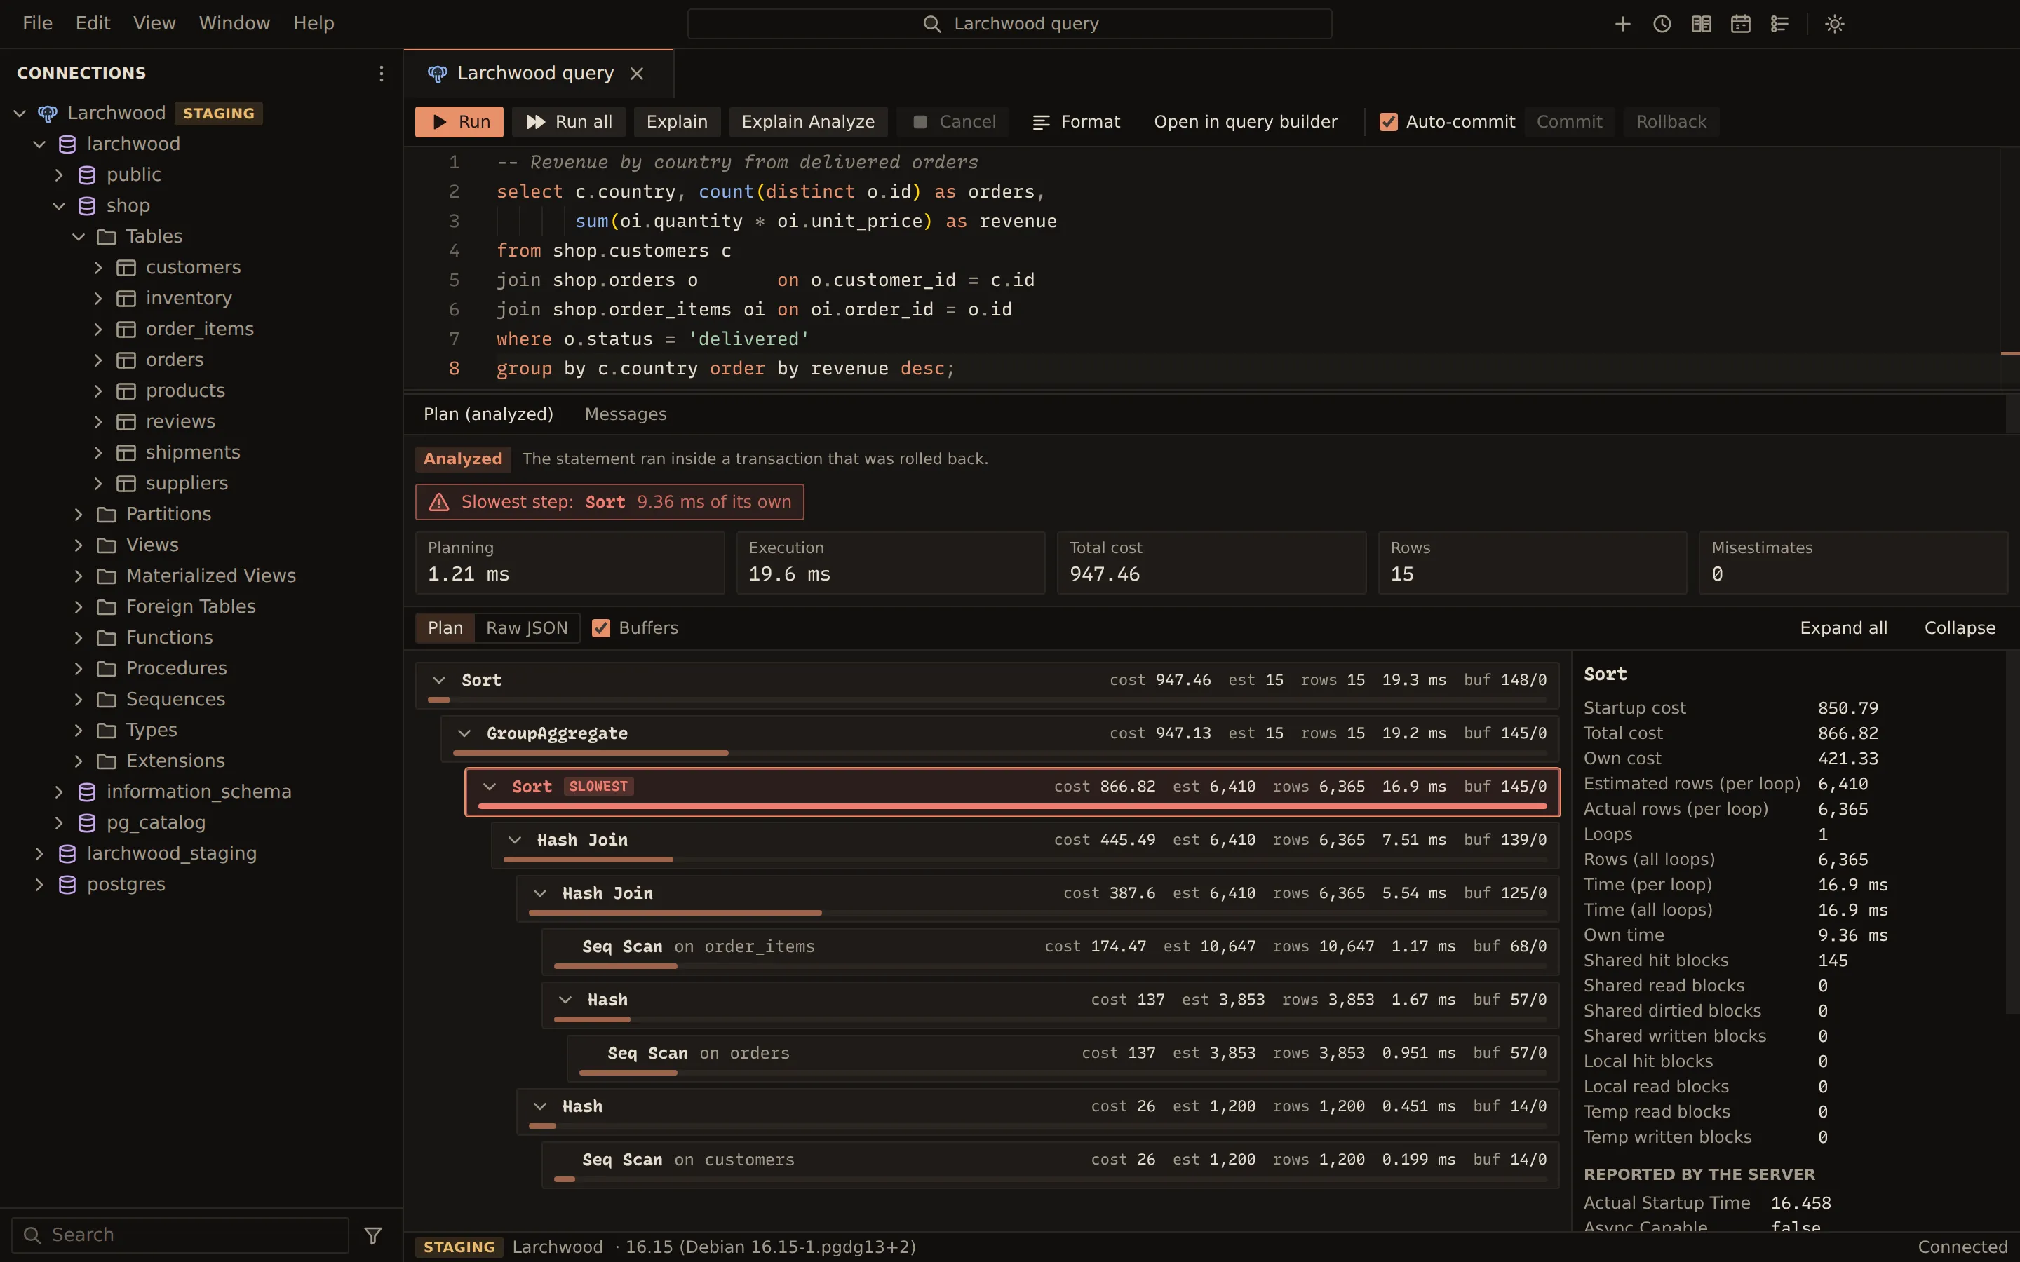Screen dimensions: 2020x1262
Task: Expand the Views folder
Action: coord(79,545)
